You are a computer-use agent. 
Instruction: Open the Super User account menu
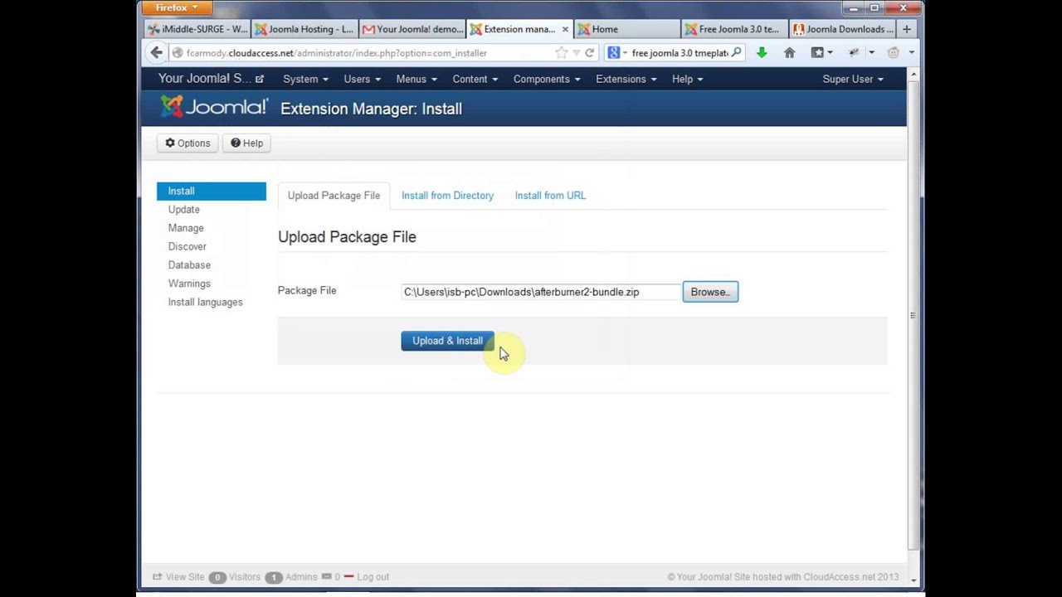853,79
